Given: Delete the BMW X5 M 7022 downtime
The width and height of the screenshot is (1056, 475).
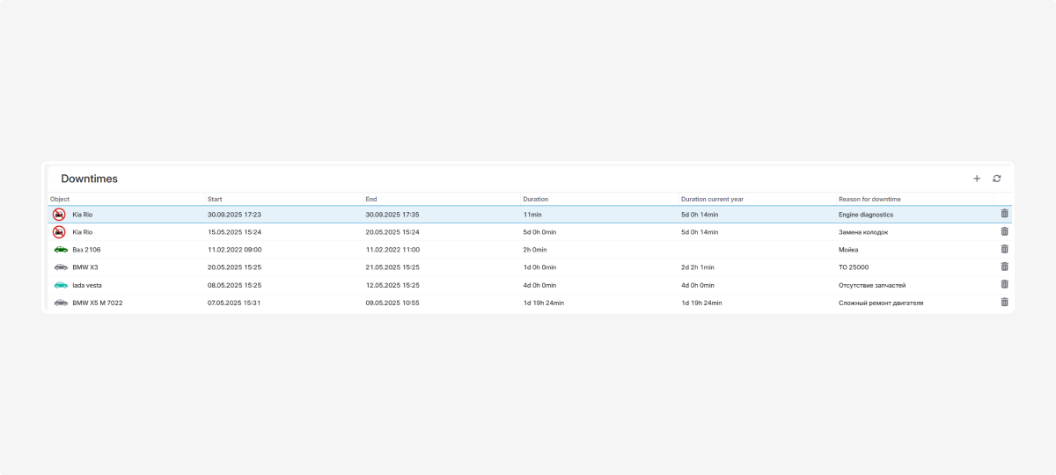Looking at the screenshot, I should (1004, 302).
